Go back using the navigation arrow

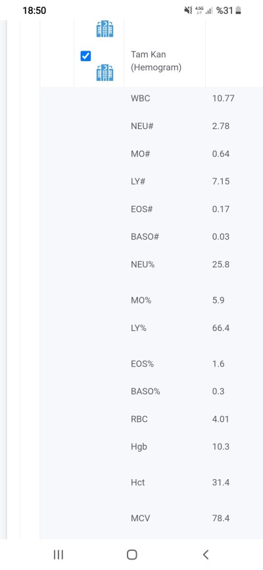[206, 554]
